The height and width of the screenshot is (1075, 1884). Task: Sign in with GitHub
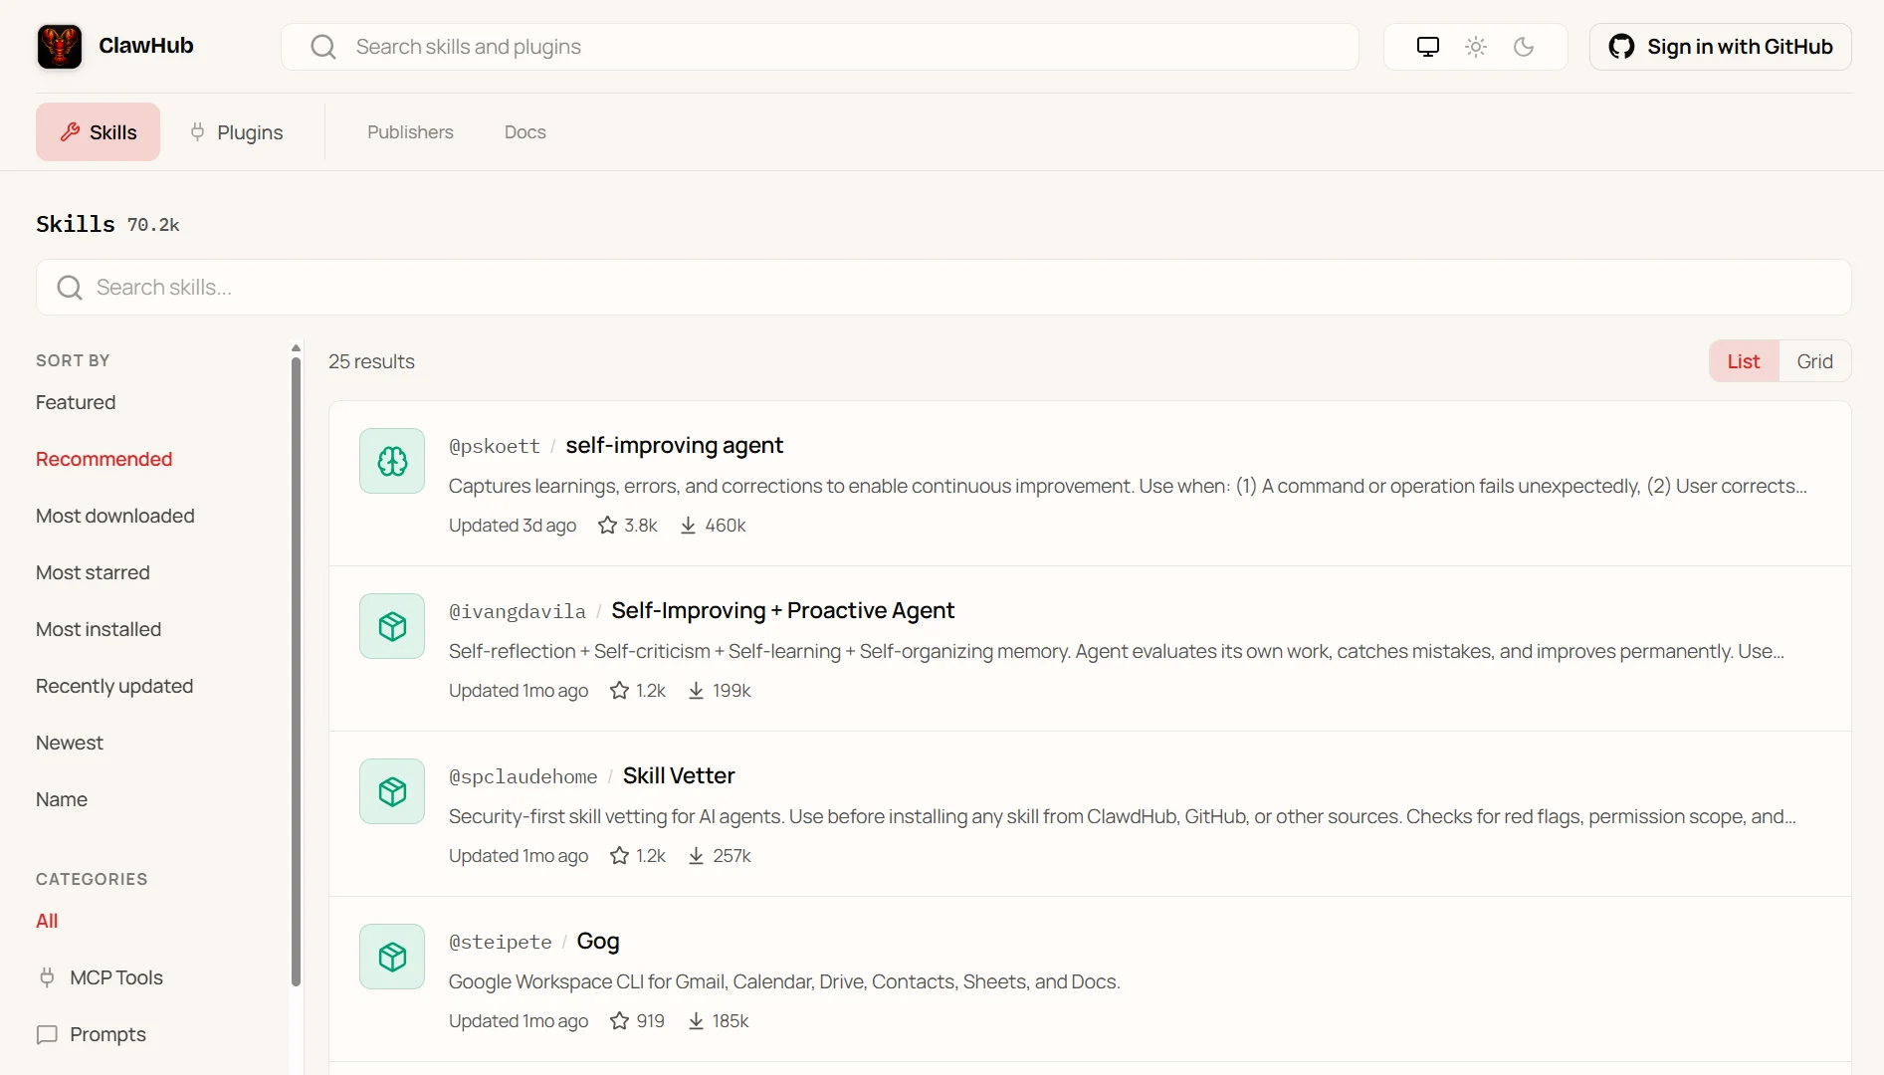(1720, 47)
